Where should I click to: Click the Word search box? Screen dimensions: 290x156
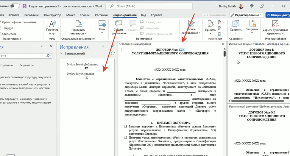tap(149, 6)
